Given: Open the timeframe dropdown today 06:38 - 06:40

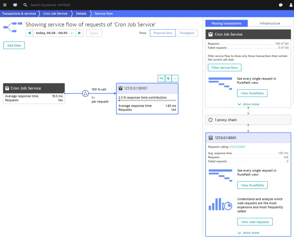Looking at the screenshot, I should click(x=54, y=33).
